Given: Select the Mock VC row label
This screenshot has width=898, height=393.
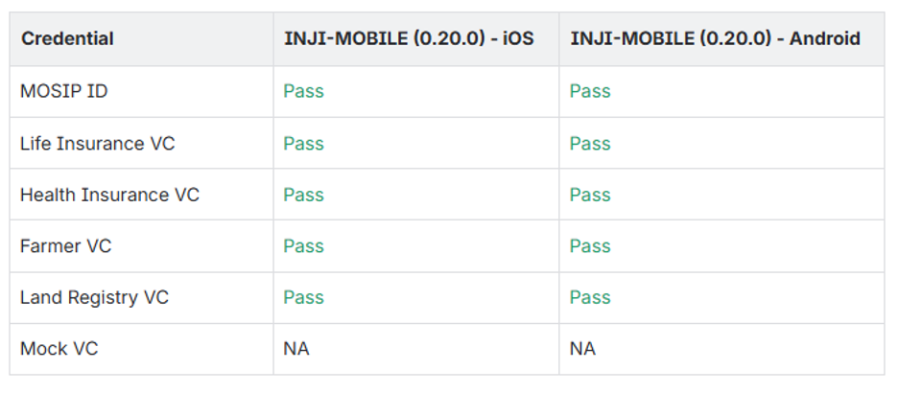Looking at the screenshot, I should tap(59, 349).
